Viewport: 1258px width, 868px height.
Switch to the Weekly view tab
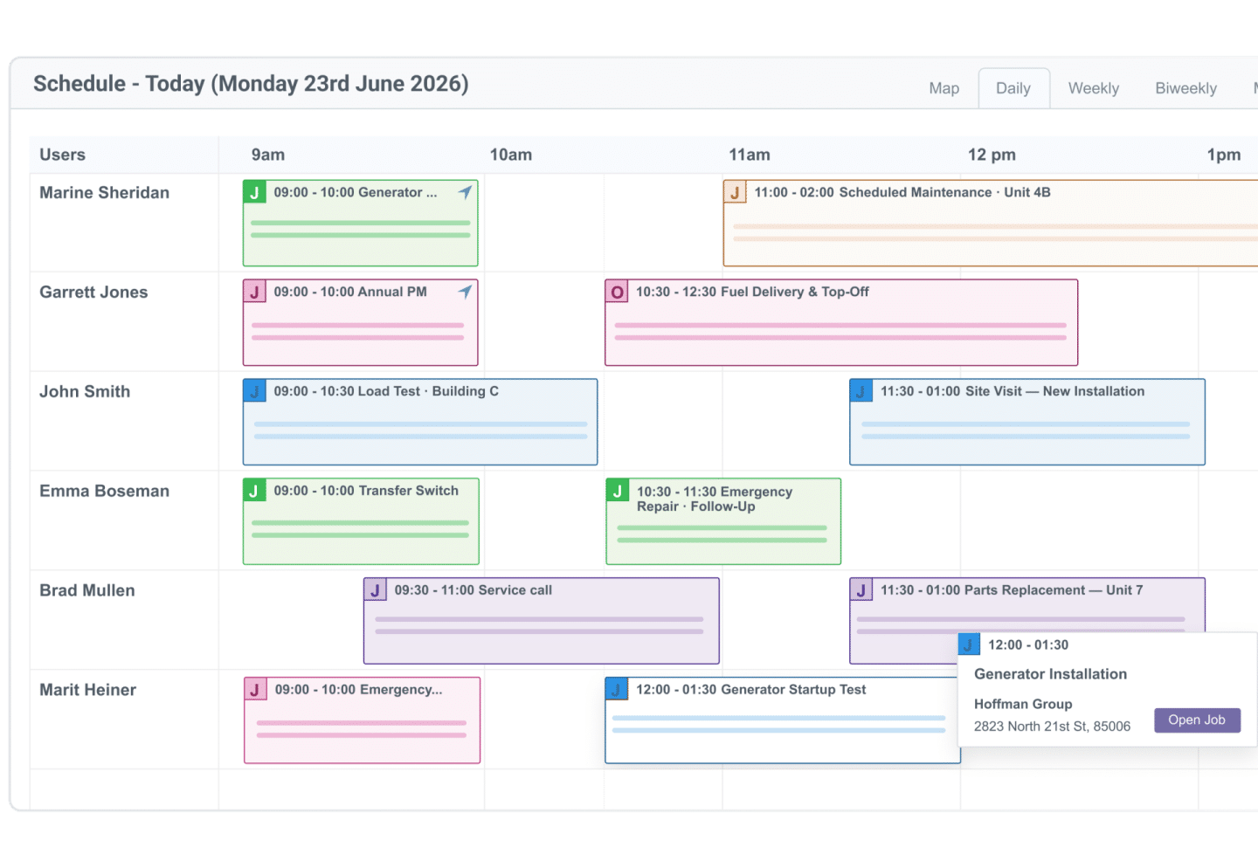coord(1093,88)
